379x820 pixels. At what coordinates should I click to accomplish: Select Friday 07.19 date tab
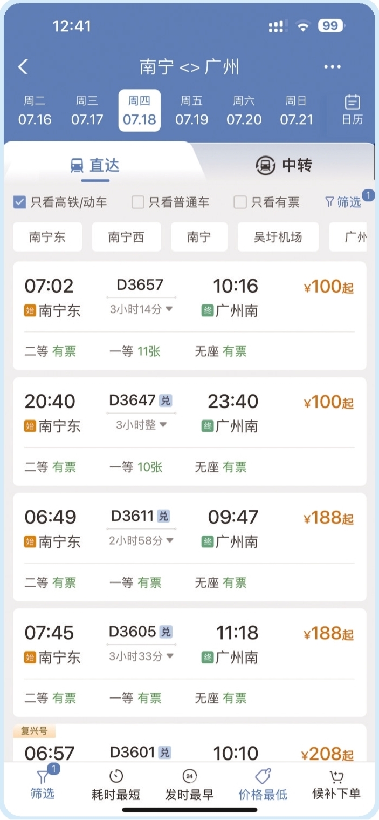[191, 110]
